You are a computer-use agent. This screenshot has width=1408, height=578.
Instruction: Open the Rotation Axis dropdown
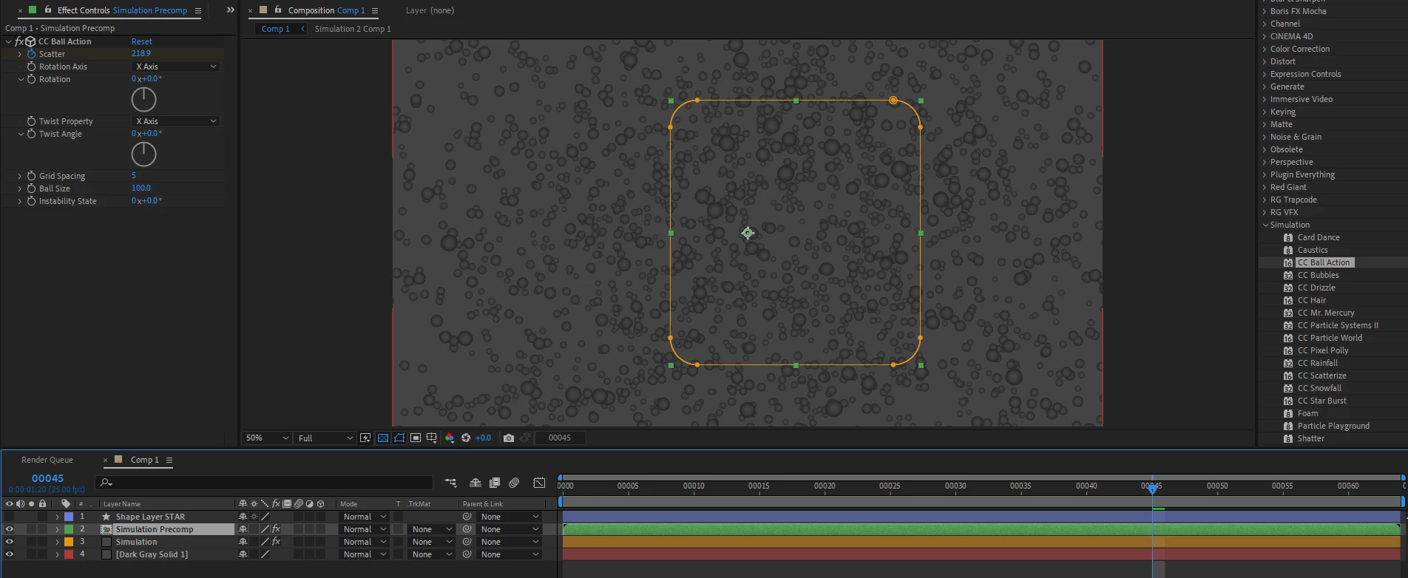click(175, 67)
